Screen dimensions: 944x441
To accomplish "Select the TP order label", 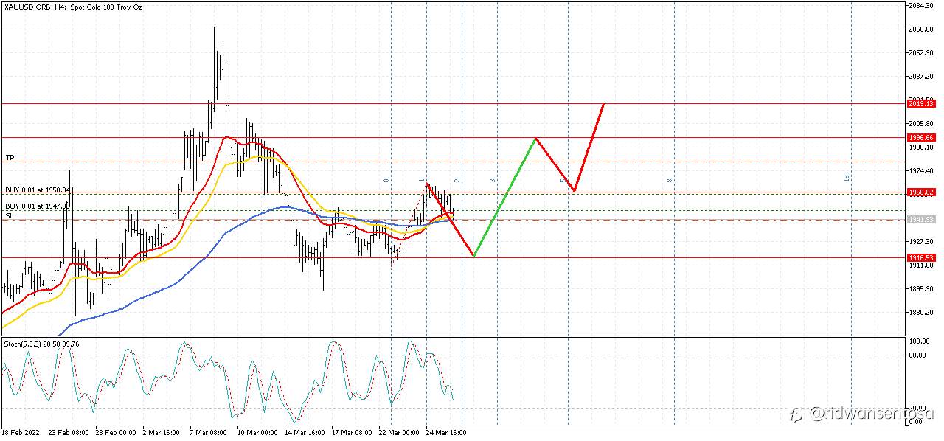I will 10,158.
